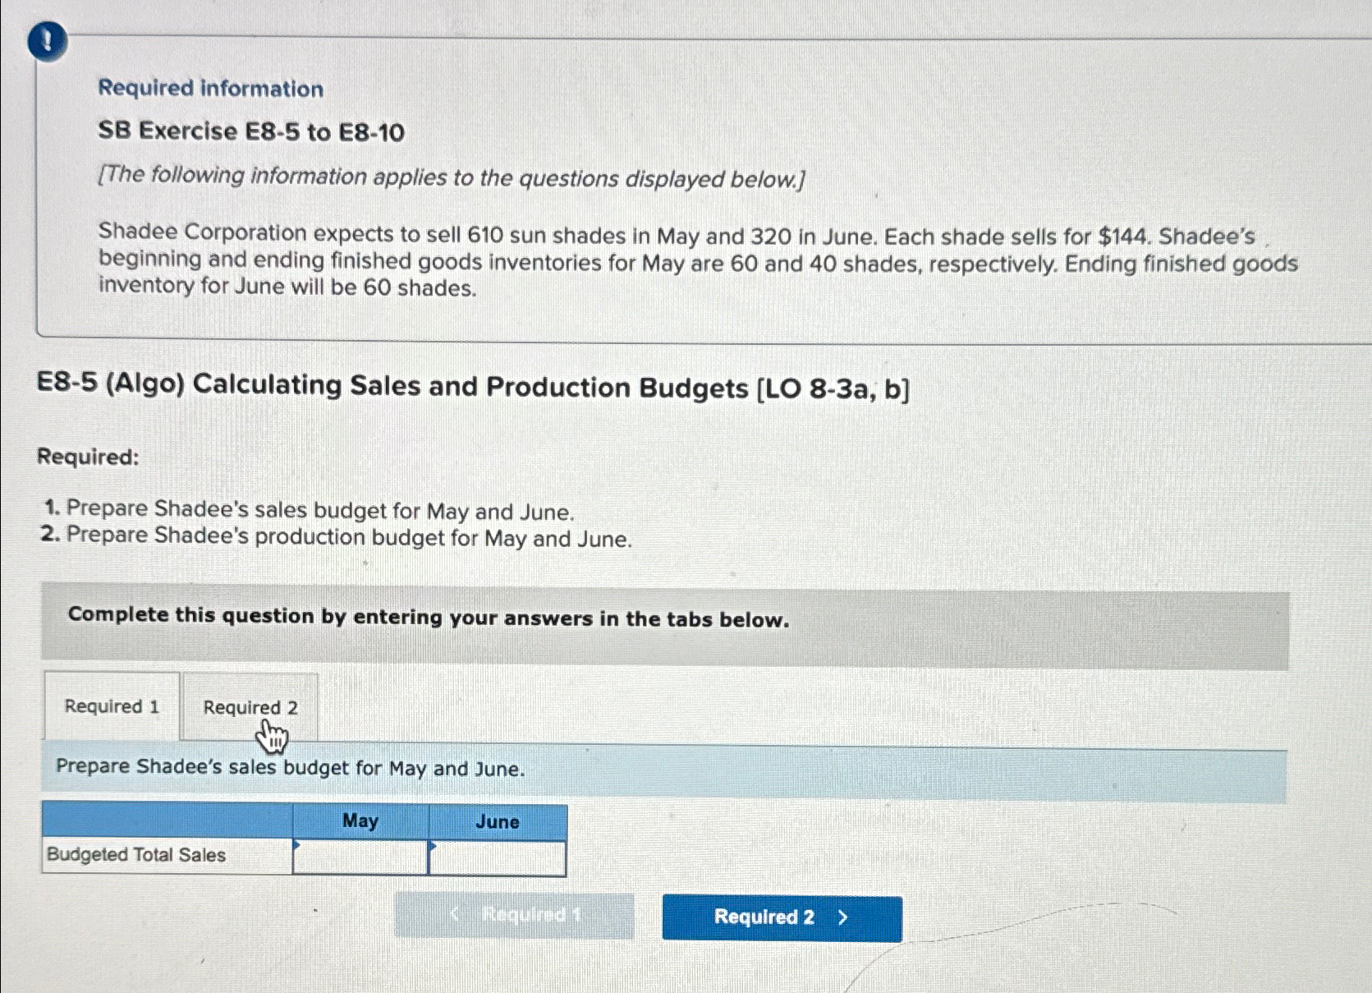Click the May Budgeted Total Sales field
This screenshot has width=1372, height=993.
[x=360, y=857]
